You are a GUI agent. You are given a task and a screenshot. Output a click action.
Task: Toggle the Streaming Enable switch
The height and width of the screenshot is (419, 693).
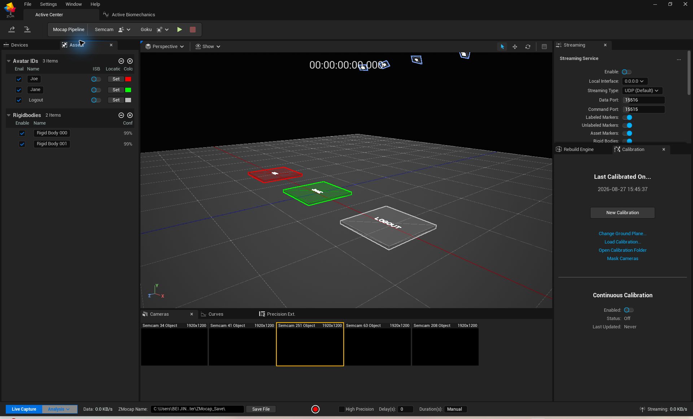pyautogui.click(x=627, y=72)
